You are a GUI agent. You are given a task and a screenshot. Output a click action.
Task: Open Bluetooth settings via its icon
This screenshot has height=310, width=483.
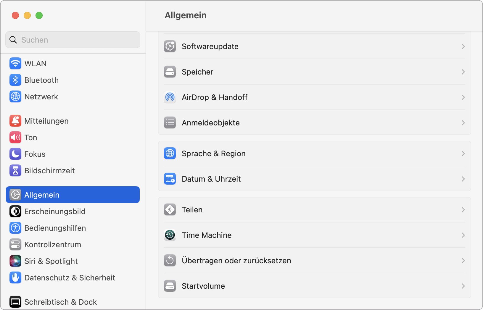(x=15, y=80)
